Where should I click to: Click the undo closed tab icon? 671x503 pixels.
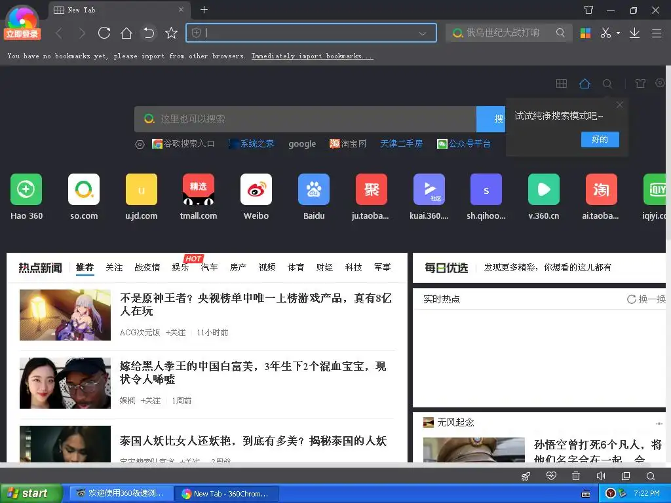[149, 33]
